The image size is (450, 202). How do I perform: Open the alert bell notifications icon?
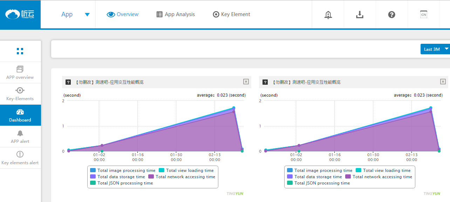pyautogui.click(x=328, y=15)
